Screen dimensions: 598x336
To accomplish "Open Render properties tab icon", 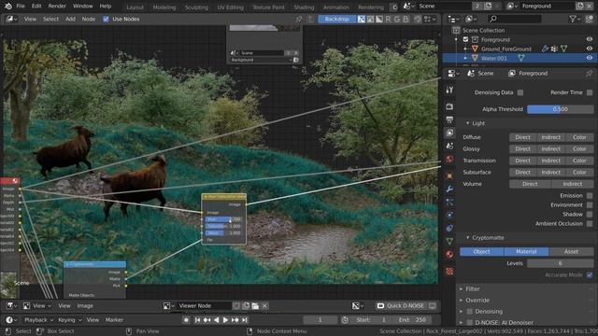I will (449, 106).
